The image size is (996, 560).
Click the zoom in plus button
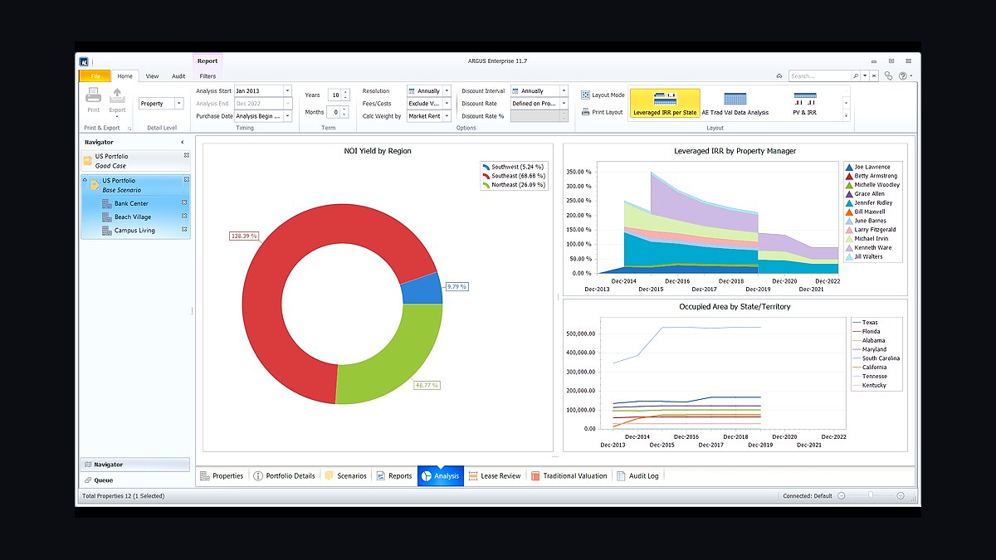point(901,495)
